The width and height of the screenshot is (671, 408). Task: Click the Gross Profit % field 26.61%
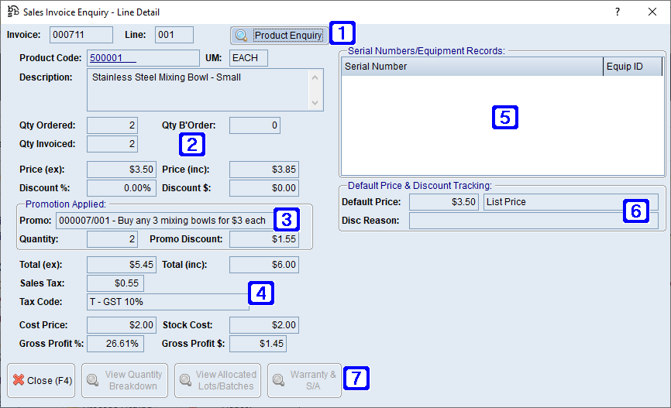coord(115,344)
